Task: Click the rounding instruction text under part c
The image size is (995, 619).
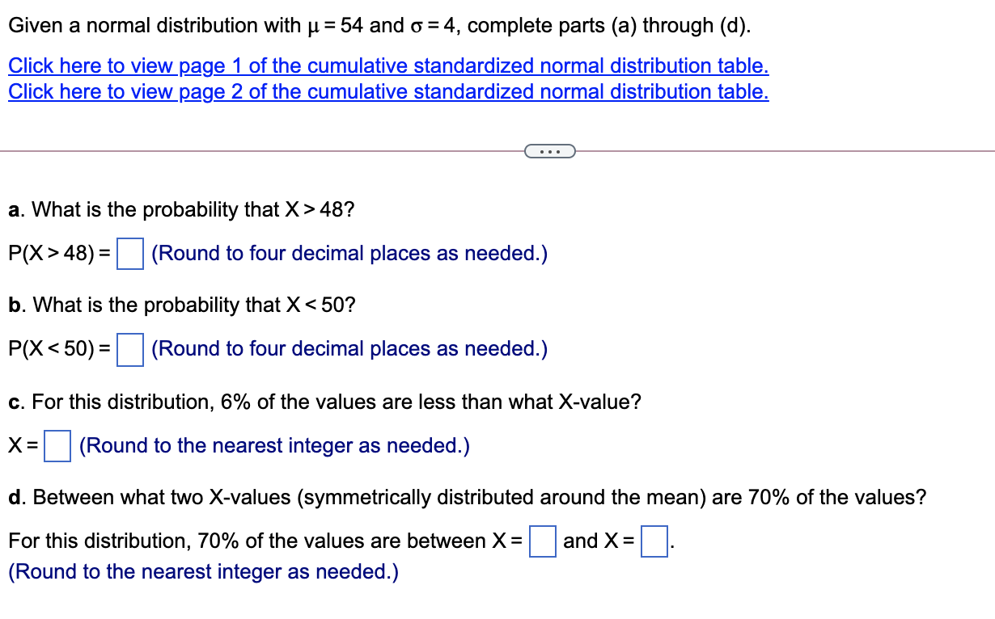Action: pos(274,445)
